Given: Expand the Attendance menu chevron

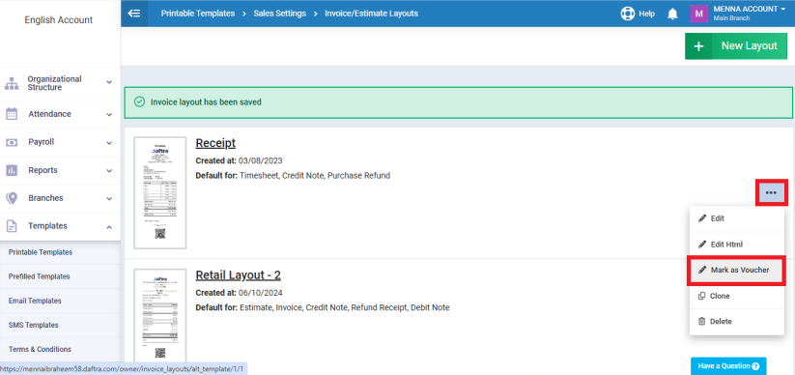Looking at the screenshot, I should pos(109,114).
